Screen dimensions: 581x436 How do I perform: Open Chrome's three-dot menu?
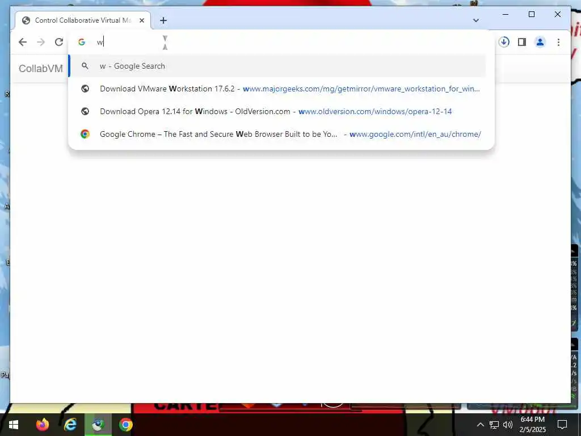coord(558,42)
